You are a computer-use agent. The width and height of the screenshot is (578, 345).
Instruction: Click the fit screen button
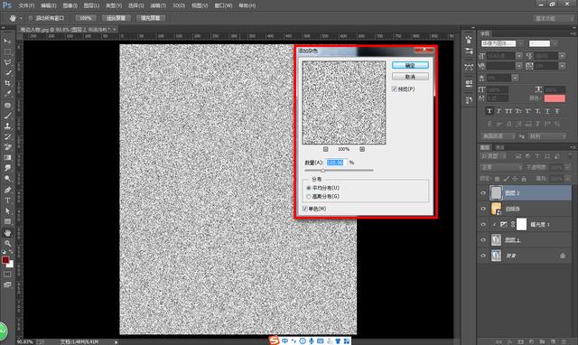[x=116, y=18]
